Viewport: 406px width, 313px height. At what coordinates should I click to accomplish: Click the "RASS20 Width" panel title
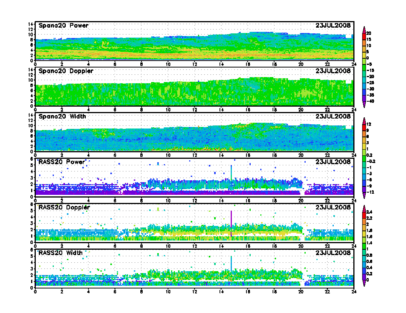click(61, 253)
